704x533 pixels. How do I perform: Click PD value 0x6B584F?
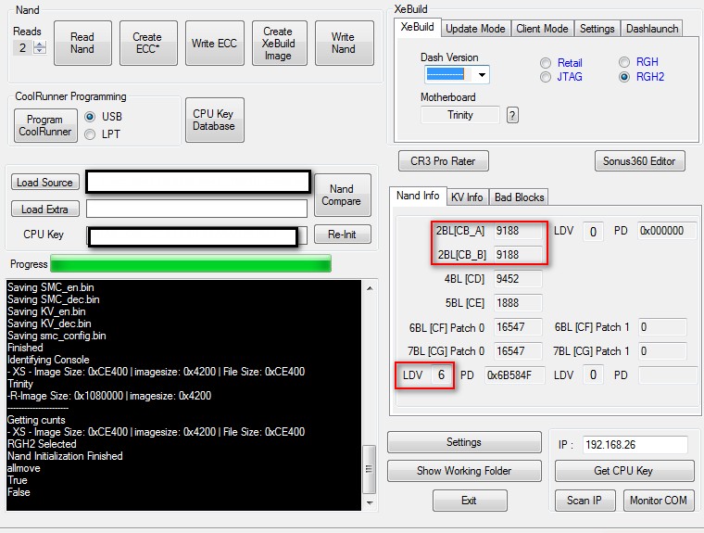514,375
